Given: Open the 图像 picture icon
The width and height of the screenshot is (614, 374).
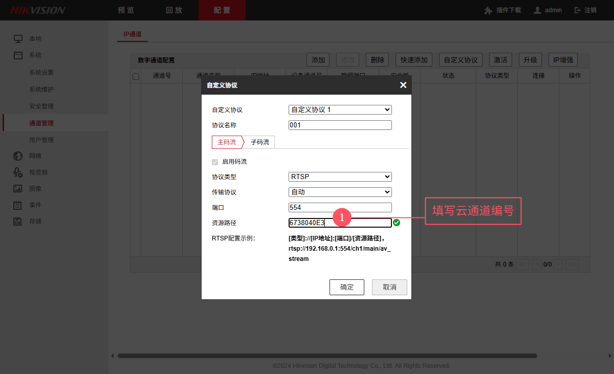Looking at the screenshot, I should [x=18, y=189].
